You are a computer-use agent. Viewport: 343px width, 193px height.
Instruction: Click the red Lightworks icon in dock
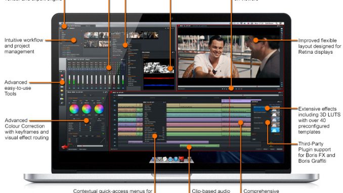point(181,159)
